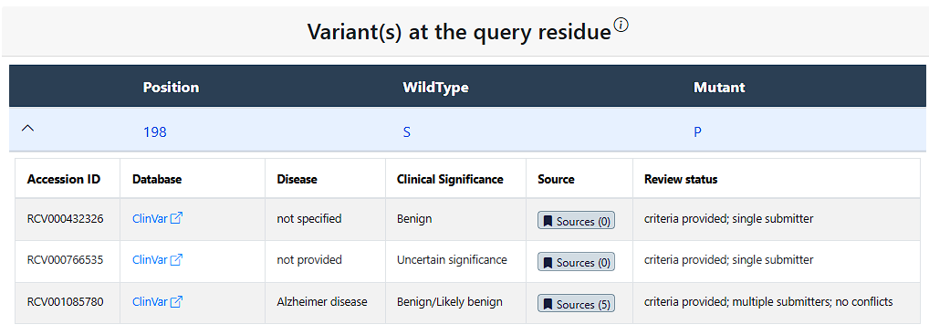The height and width of the screenshot is (335, 929).
Task: Show Sources (5) for Alzheimer disease entry
Action: [x=577, y=304]
